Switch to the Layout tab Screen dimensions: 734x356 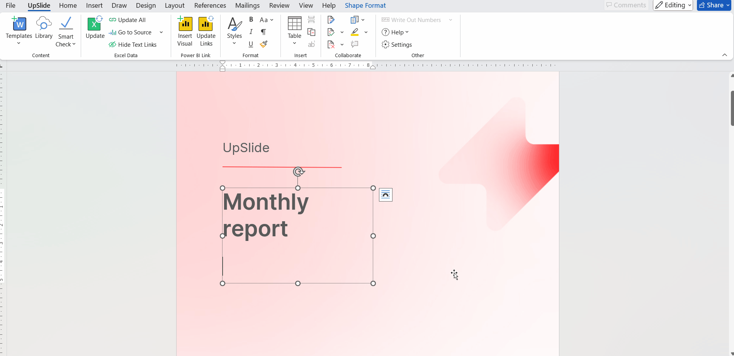(x=175, y=5)
